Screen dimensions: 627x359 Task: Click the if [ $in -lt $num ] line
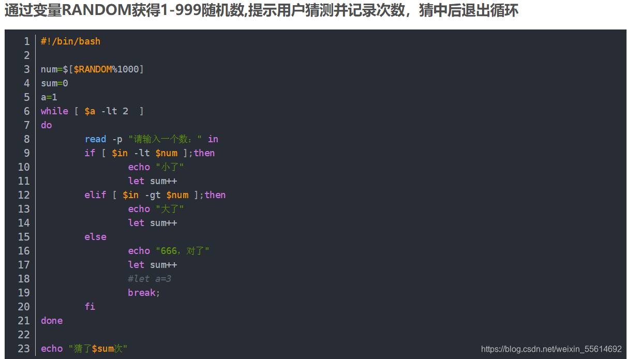pos(150,153)
